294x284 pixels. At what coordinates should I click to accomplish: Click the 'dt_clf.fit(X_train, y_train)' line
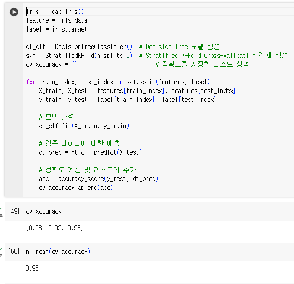click(84, 126)
